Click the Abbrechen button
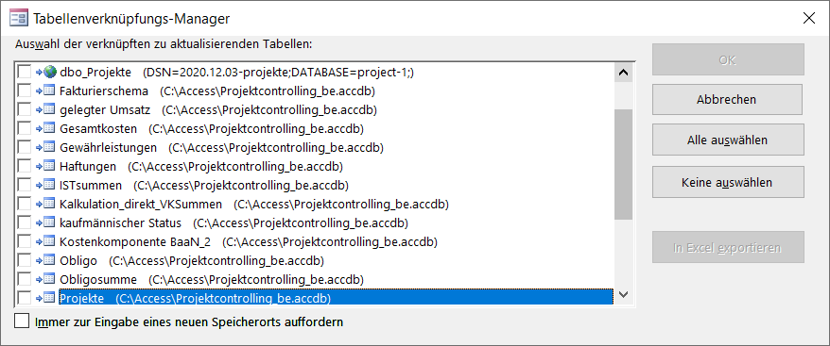The height and width of the screenshot is (346, 830). coord(728,99)
